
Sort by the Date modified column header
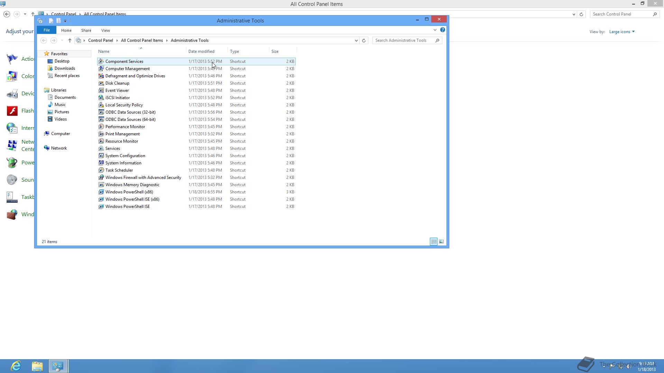207,51
